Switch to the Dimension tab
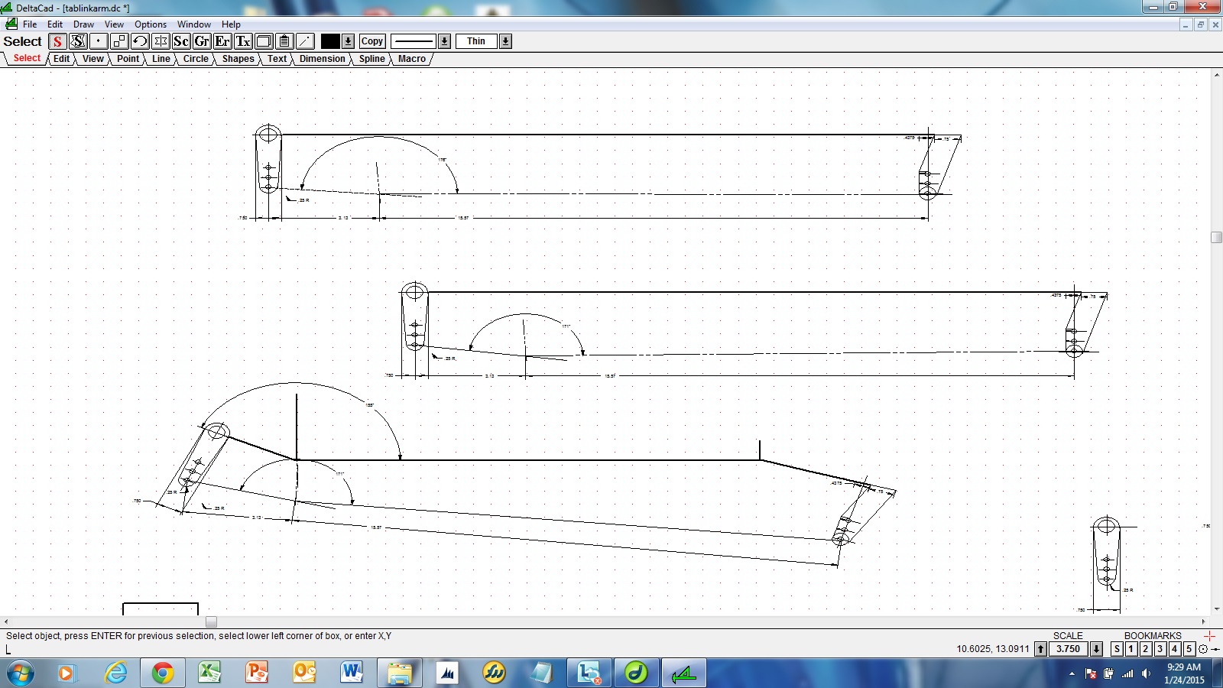 [x=322, y=59]
